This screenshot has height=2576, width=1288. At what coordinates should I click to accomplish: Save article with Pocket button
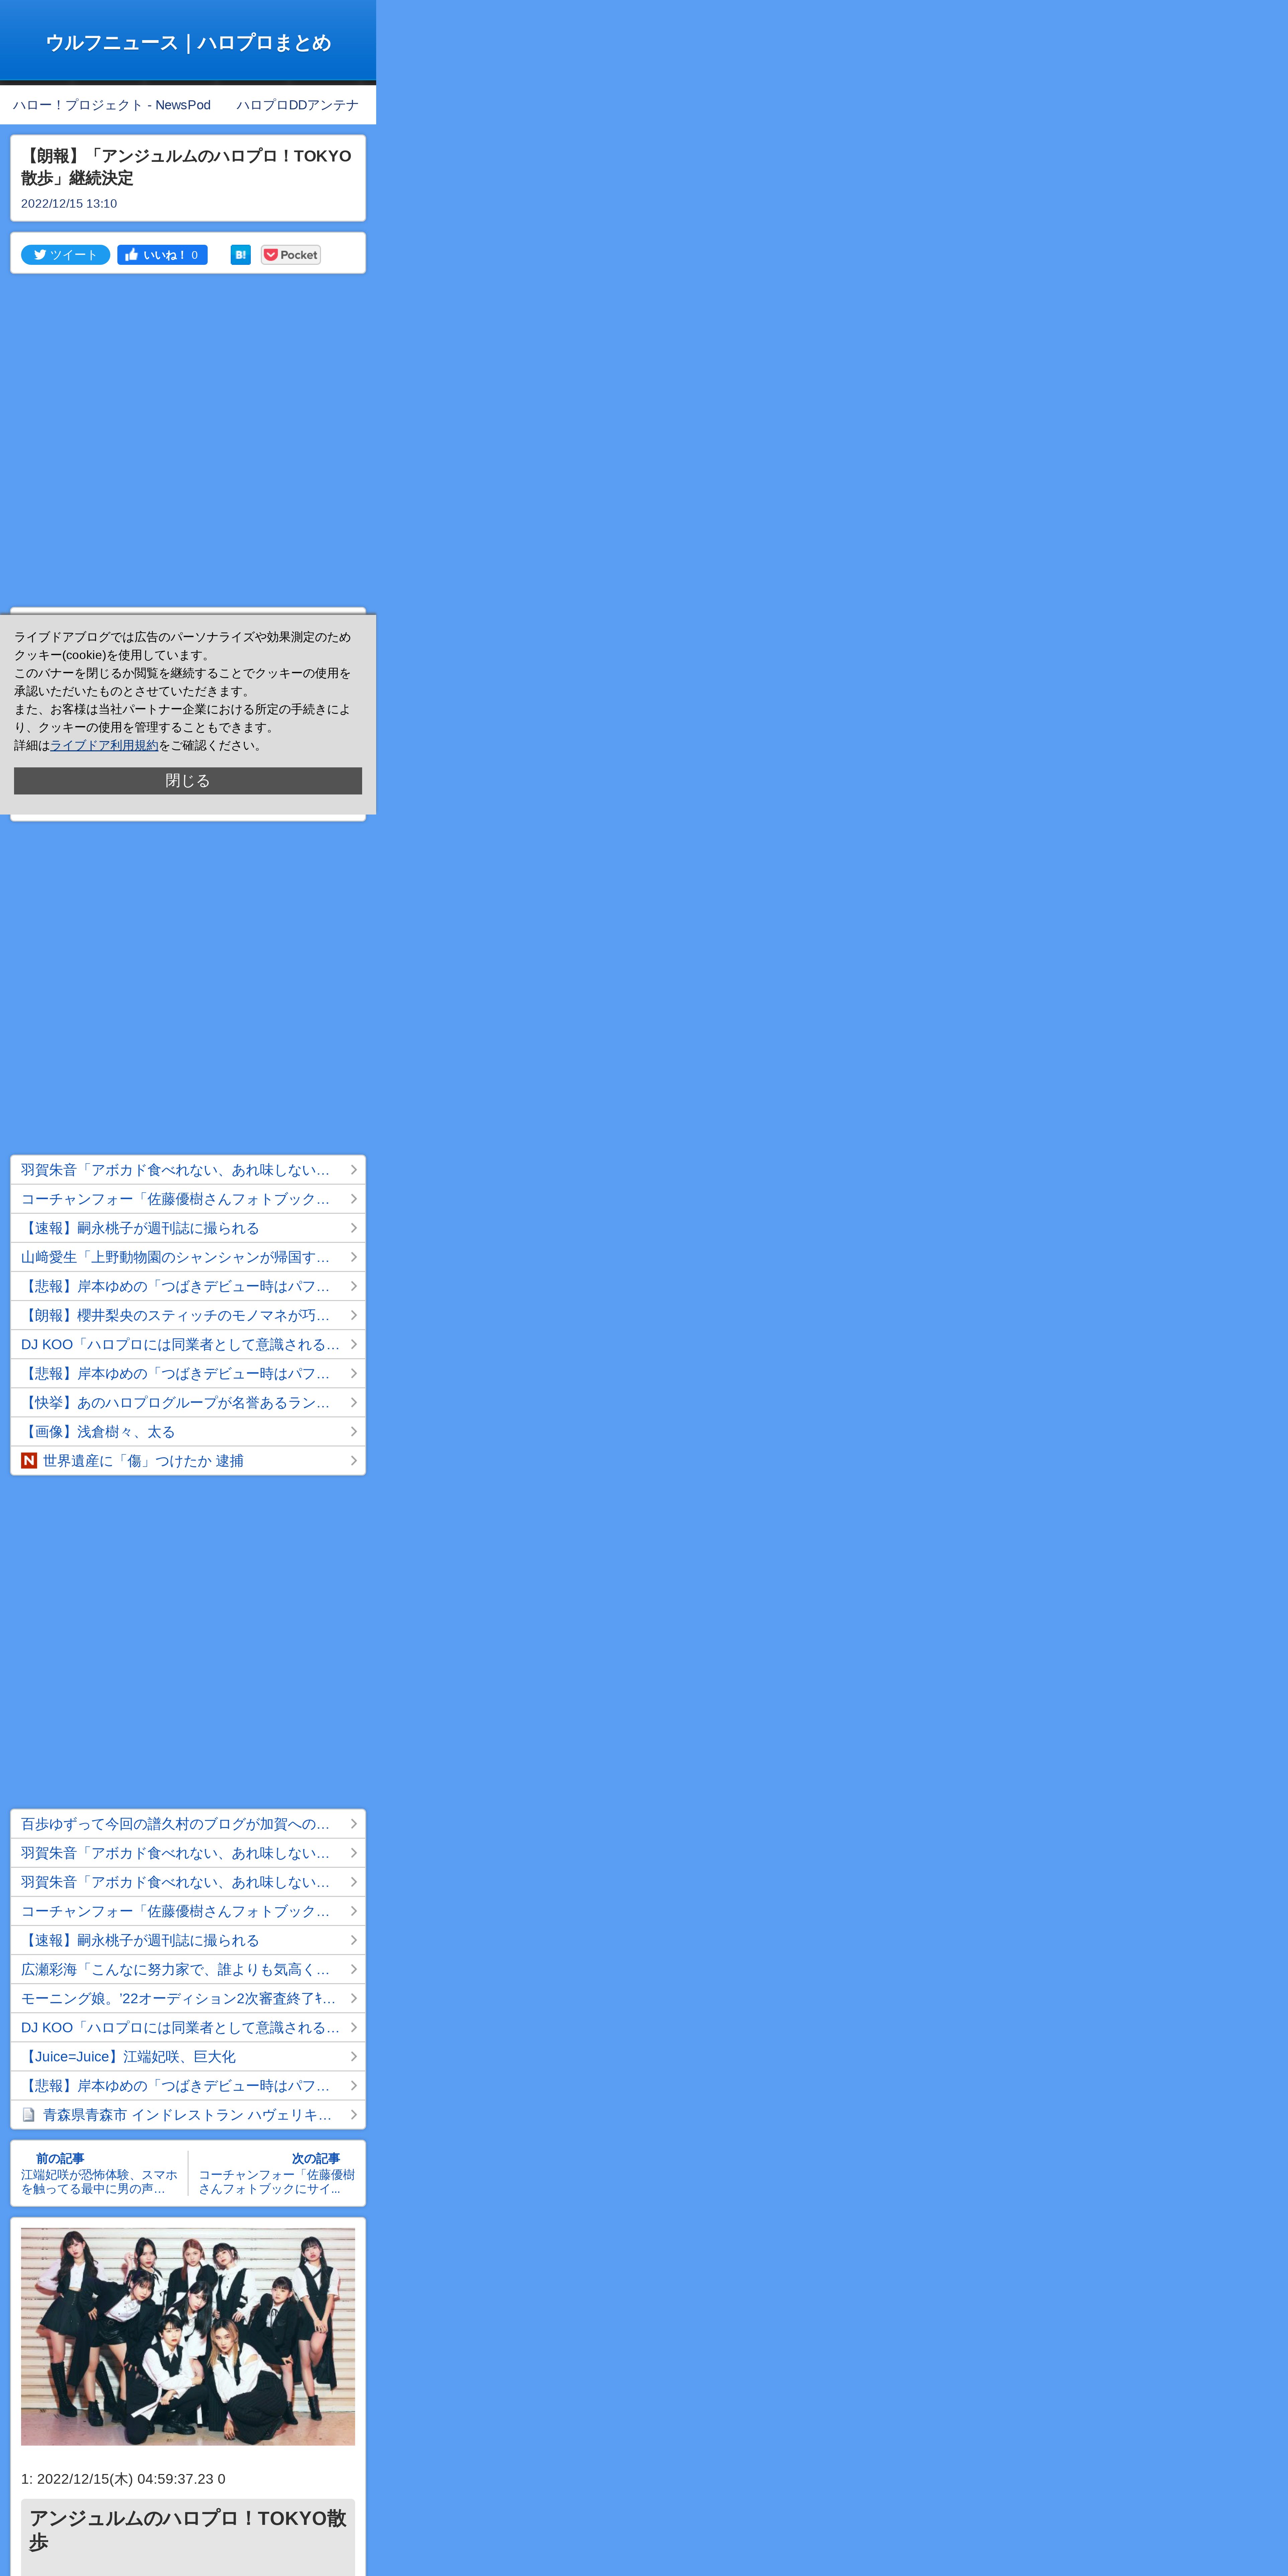(291, 255)
